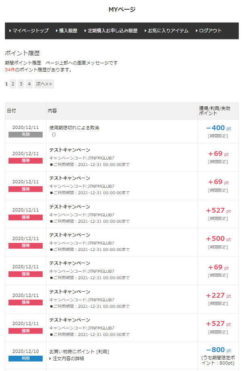Screen dimensions: 248x371
Task: Click the gray 失効 status badge
Action: (25, 135)
